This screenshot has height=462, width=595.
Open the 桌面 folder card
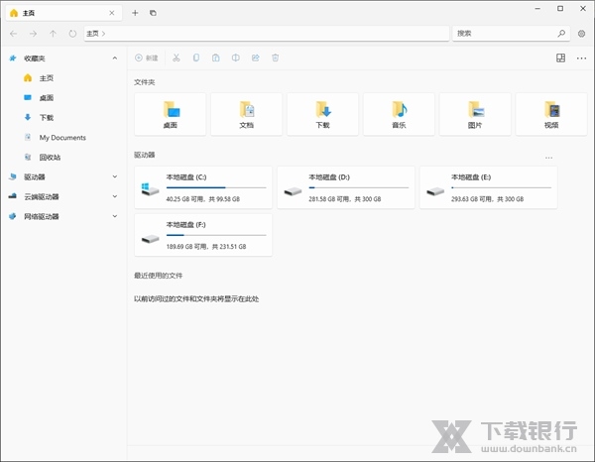click(x=170, y=114)
